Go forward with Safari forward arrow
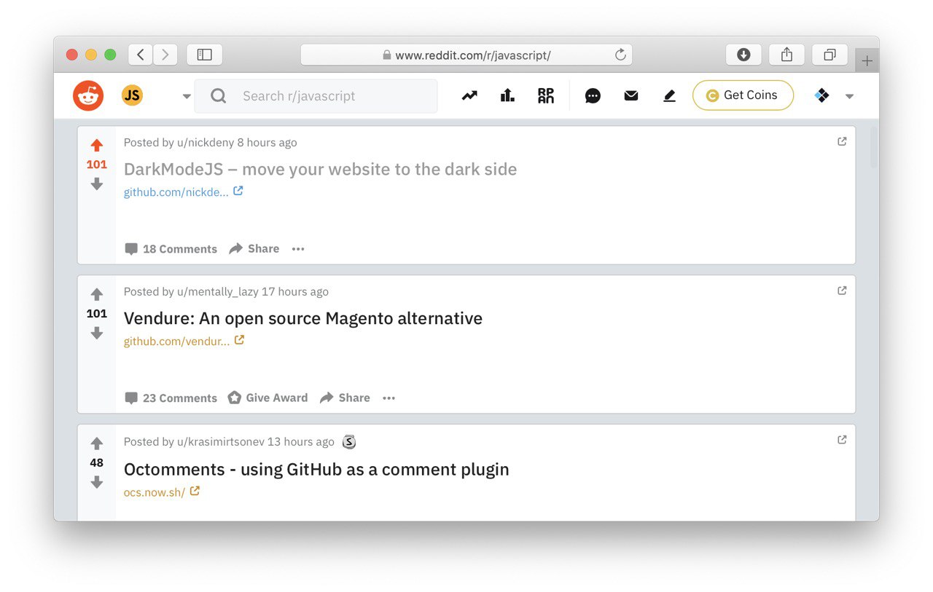 165,55
